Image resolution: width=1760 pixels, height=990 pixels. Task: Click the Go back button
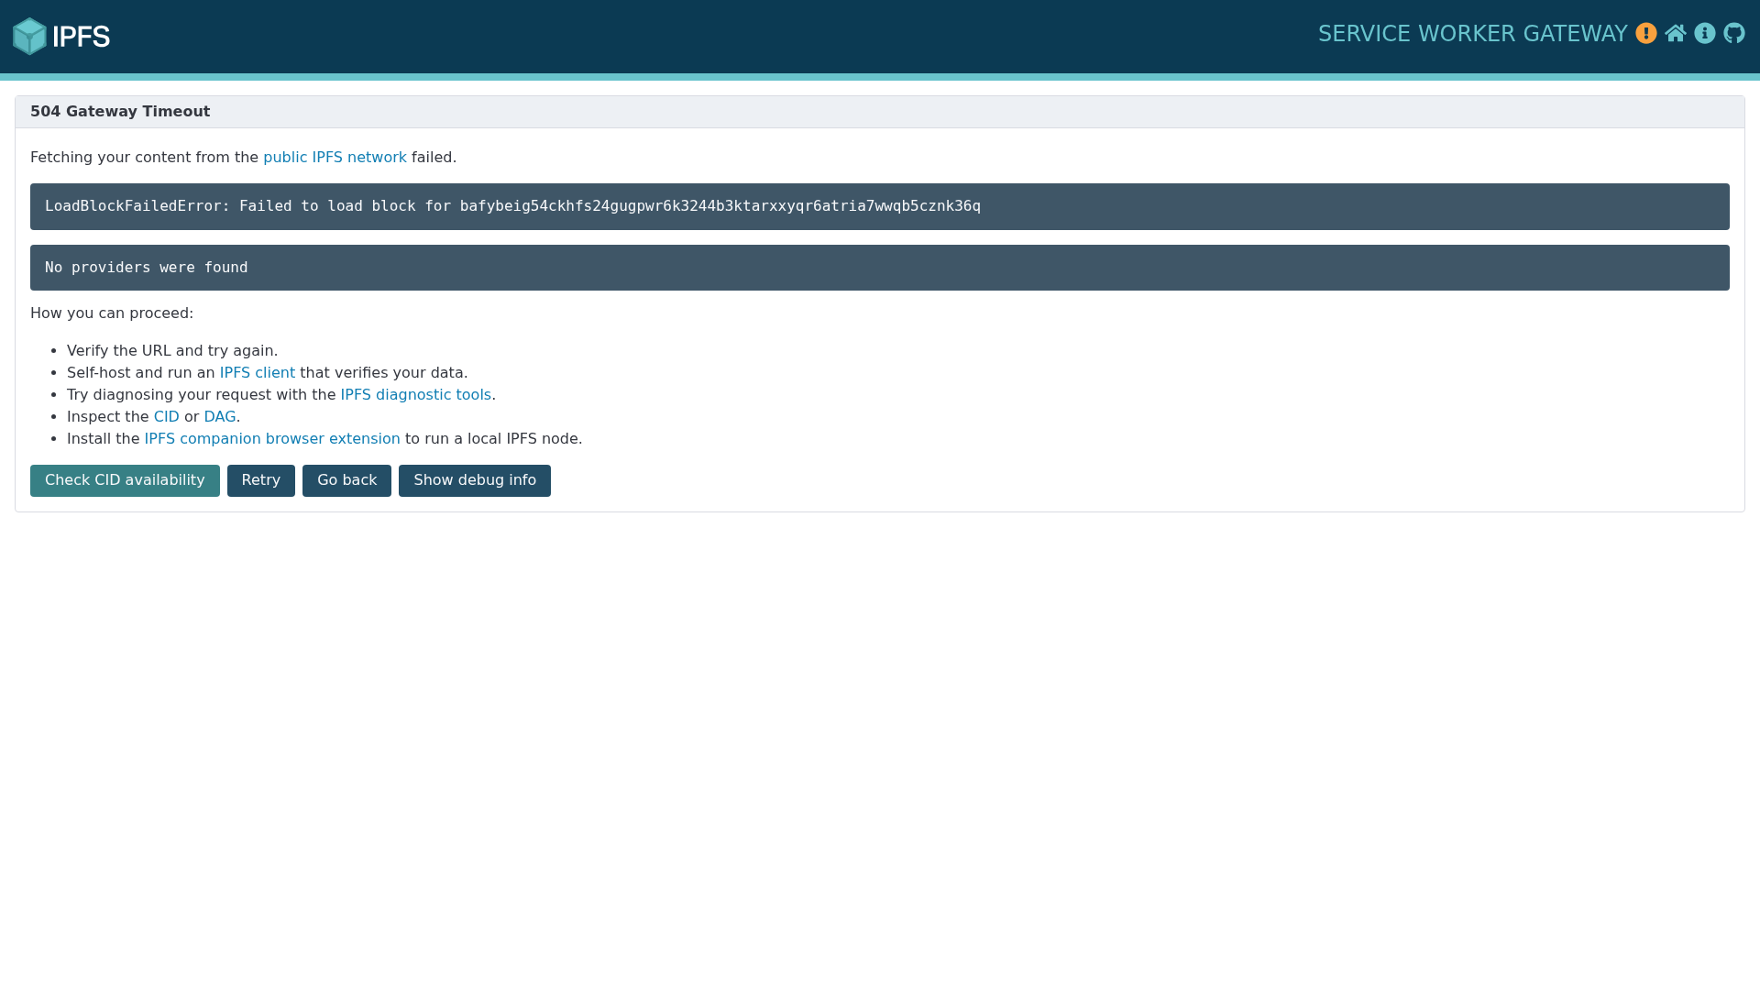pyautogui.click(x=346, y=480)
